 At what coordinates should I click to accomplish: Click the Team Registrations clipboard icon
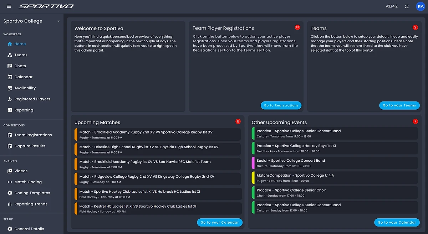click(10, 135)
